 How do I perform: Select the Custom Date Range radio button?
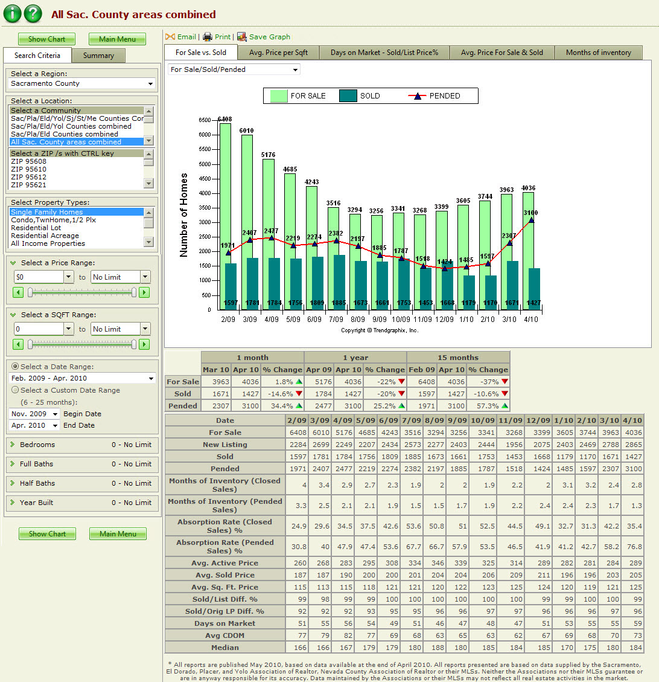pos(15,390)
